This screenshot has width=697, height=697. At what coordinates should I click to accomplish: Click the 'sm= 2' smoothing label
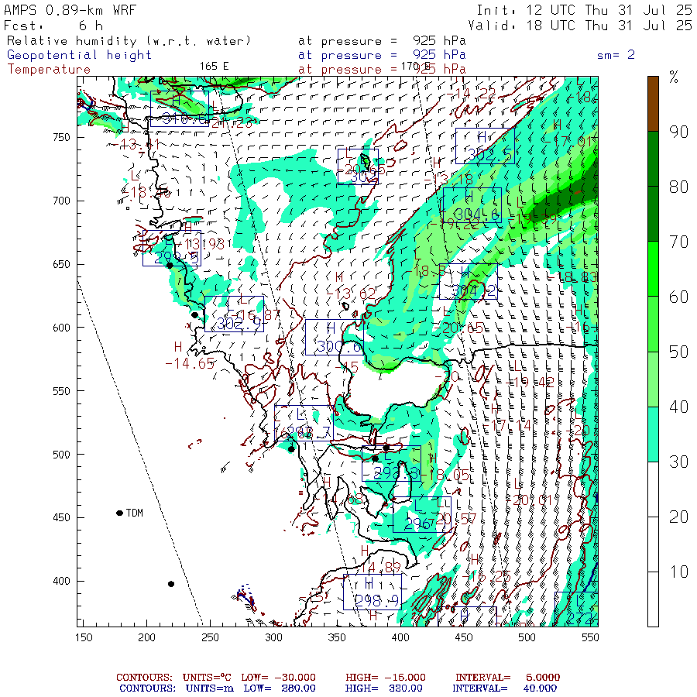(616, 55)
